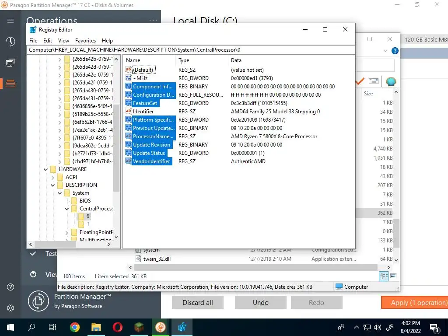Switch to Registry Editor taskbar icon
The width and height of the screenshot is (448, 336).
182,327
